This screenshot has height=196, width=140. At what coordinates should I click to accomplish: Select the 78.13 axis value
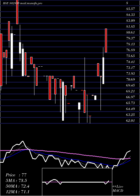(130, 44)
